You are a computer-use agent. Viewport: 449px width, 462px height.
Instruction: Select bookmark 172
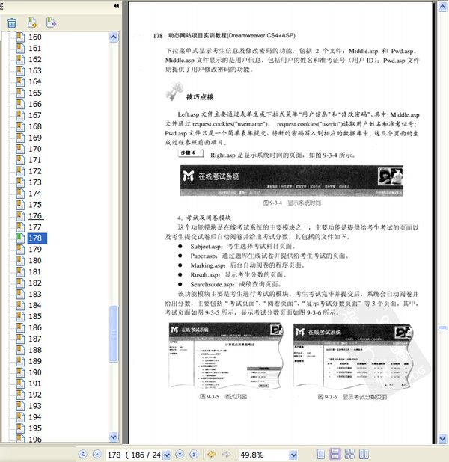35,171
